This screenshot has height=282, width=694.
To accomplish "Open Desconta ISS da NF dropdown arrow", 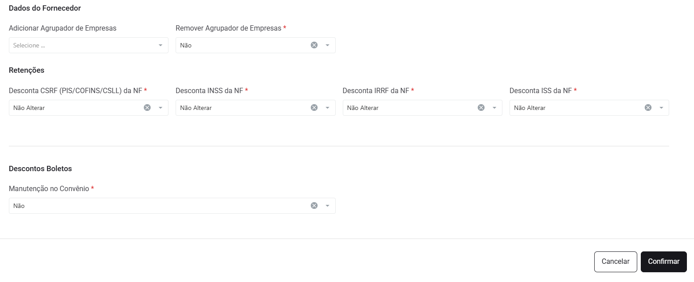I will (x=661, y=108).
